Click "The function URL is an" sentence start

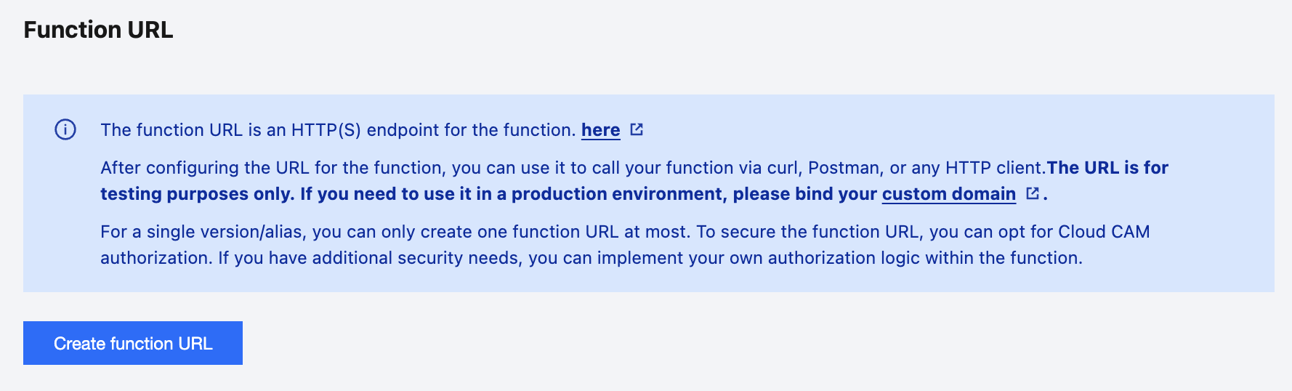point(193,130)
